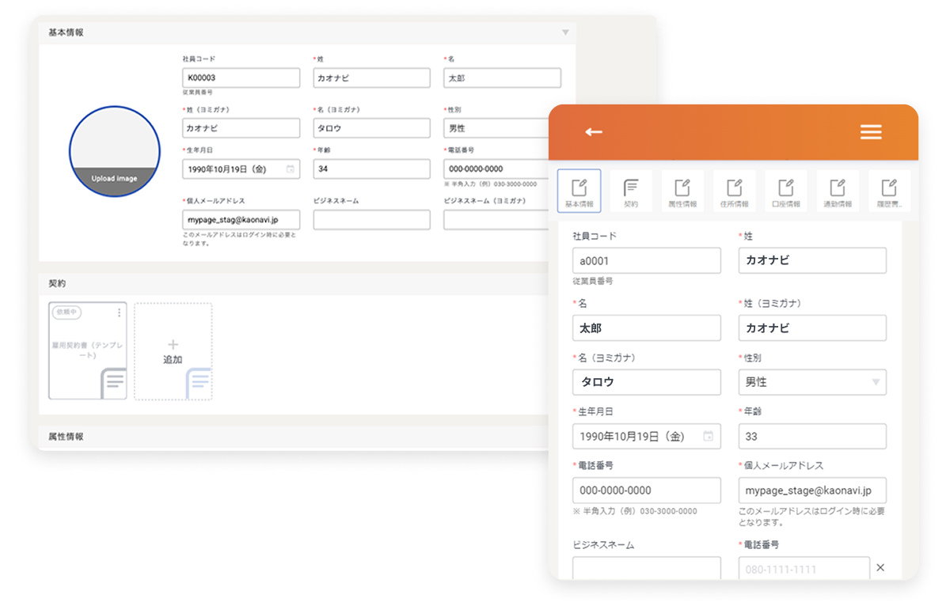This screenshot has height=606, width=950.
Task: Clear the phone number with the X icon
Action: point(880,568)
